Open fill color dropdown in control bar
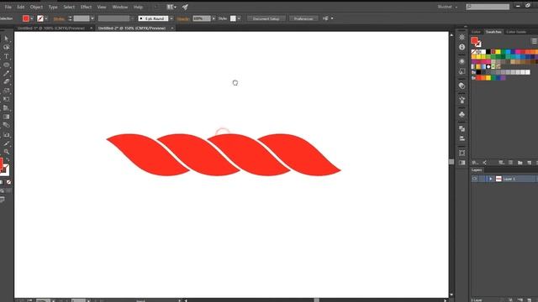This screenshot has width=538, height=302. click(32, 18)
